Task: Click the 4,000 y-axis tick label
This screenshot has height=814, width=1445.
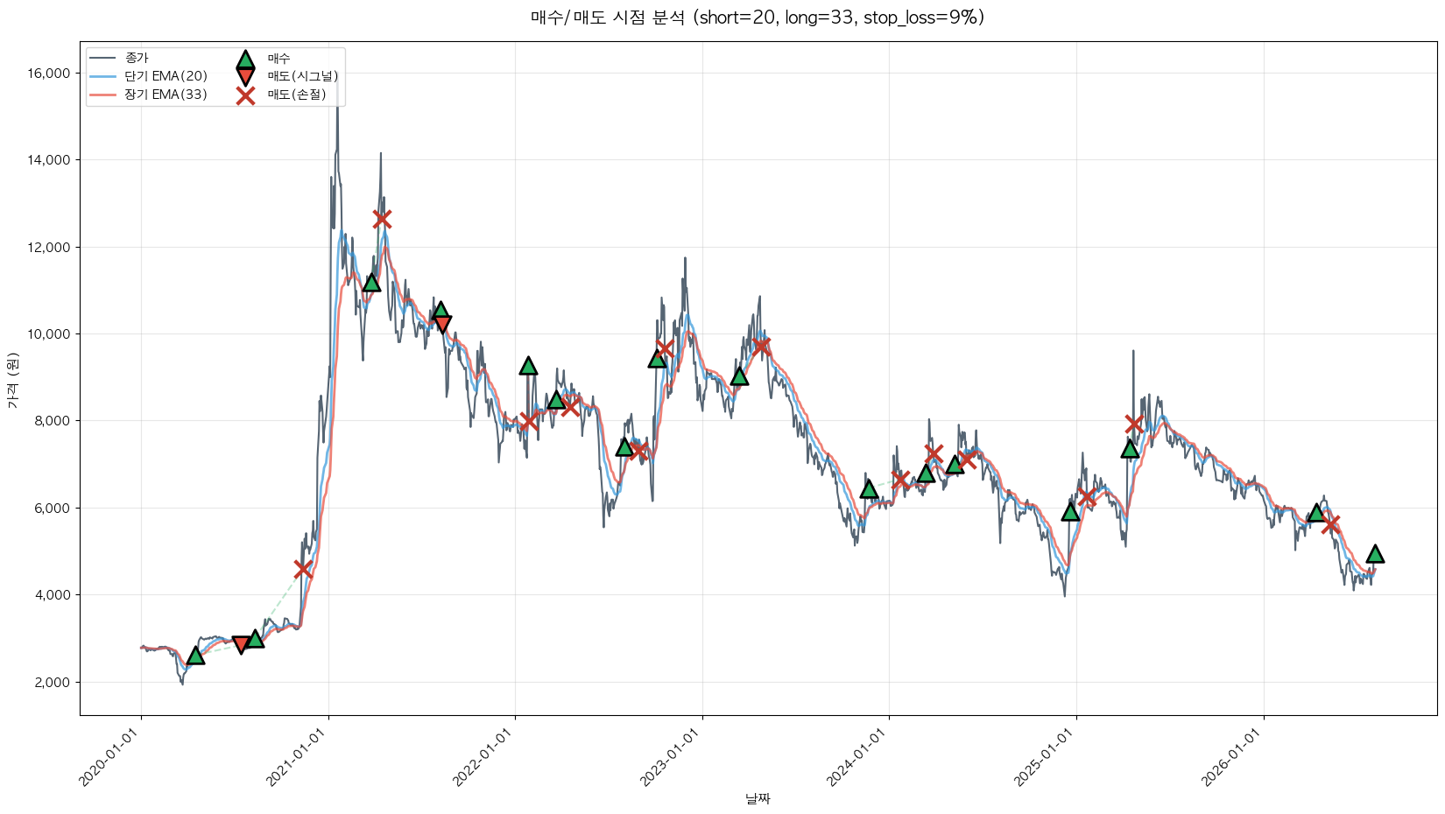Action: [x=53, y=595]
